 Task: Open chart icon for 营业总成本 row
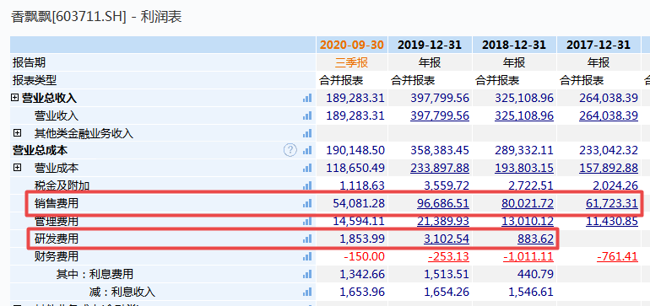coord(307,150)
